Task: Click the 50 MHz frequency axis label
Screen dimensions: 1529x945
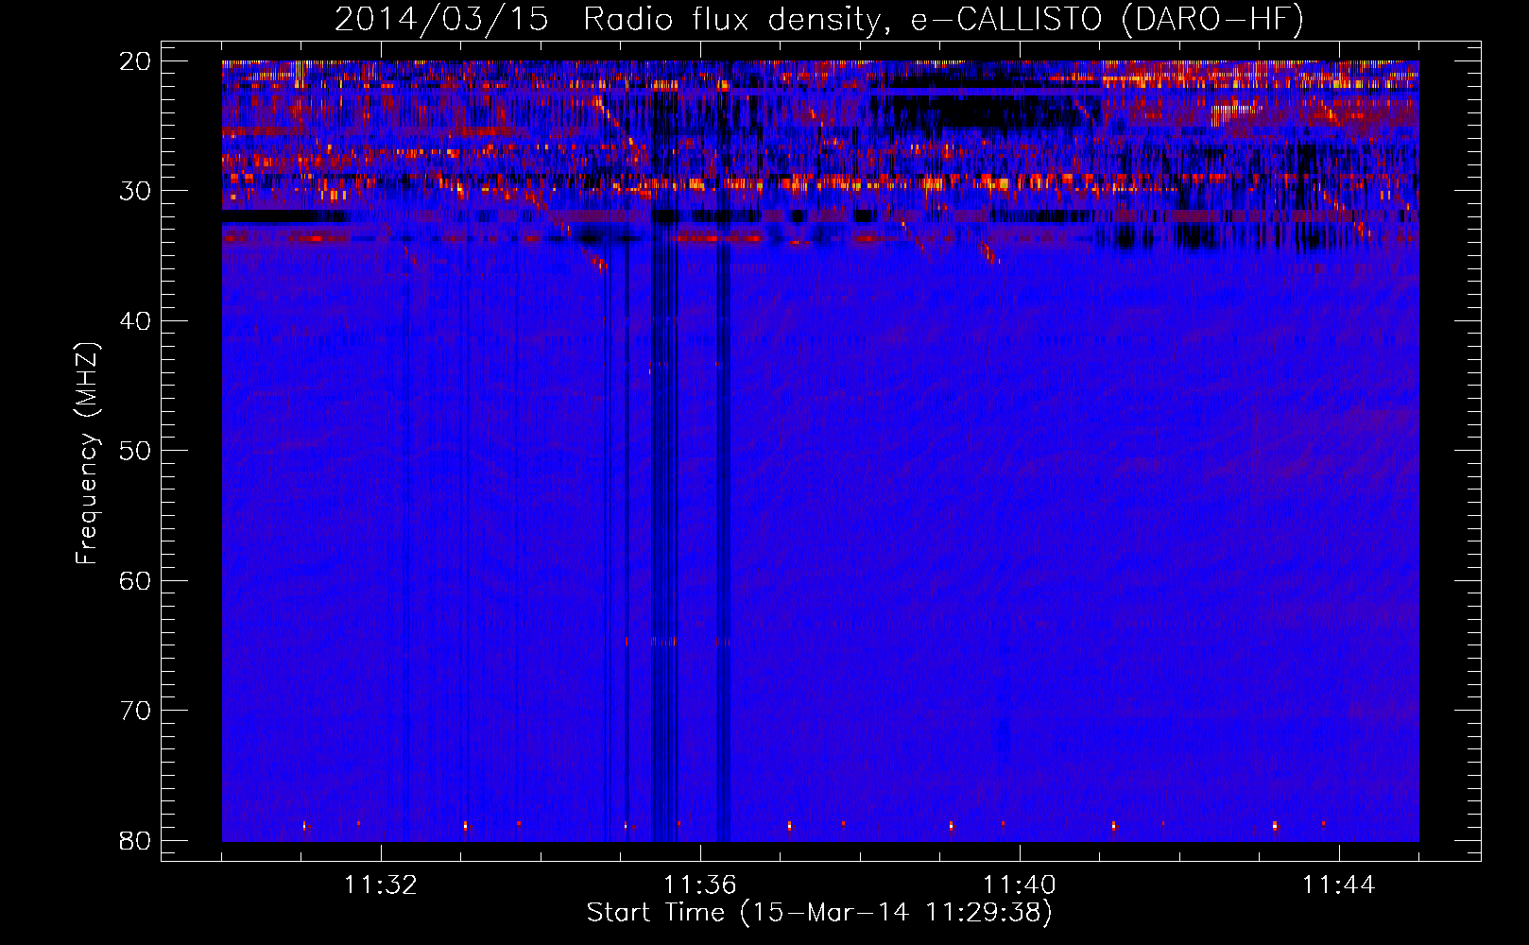Action: (135, 451)
